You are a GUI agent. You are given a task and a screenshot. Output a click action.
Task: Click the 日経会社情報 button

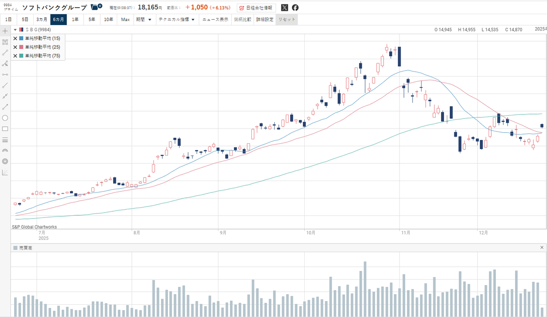pyautogui.click(x=256, y=8)
